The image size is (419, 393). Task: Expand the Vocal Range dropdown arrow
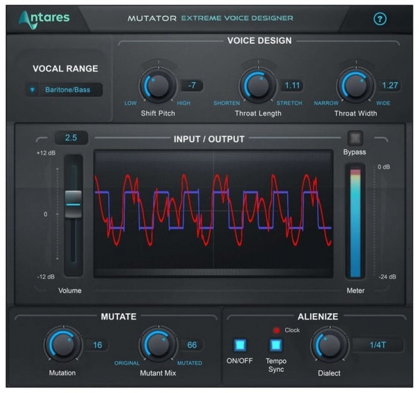pos(32,89)
